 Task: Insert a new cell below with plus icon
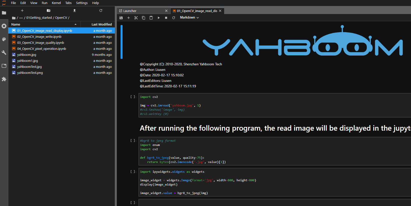[x=129, y=18]
